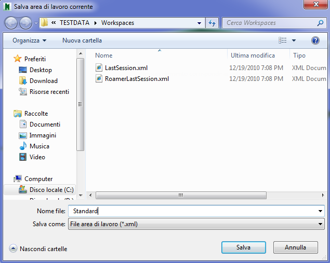Select RoamerLastSession.xml file
The width and height of the screenshot is (330, 263).
point(137,79)
